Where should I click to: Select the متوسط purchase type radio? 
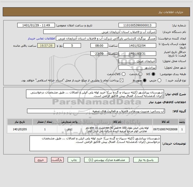click(145, 80)
